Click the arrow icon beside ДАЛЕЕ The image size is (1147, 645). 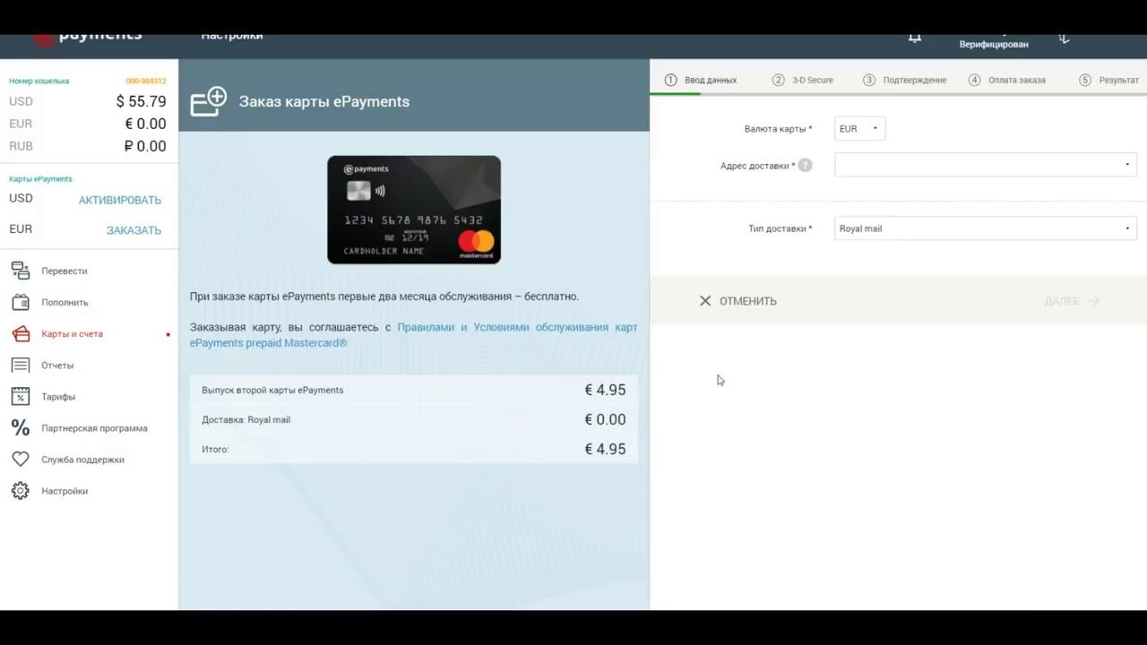coord(1093,301)
